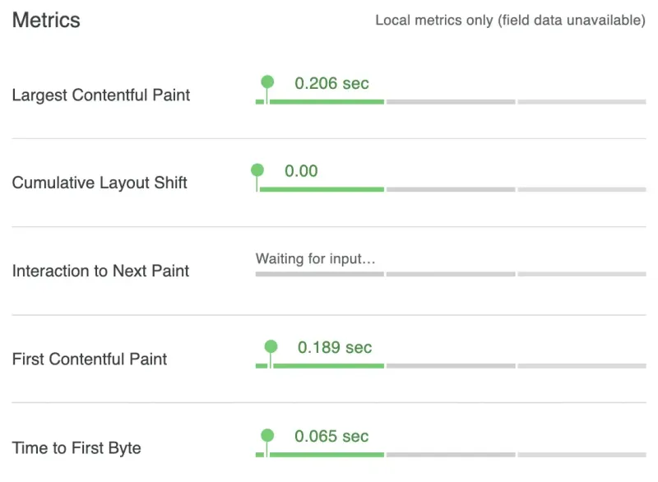This screenshot has width=658, height=482.
Task: Click the 0.189 sec FCP value
Action: click(x=335, y=348)
